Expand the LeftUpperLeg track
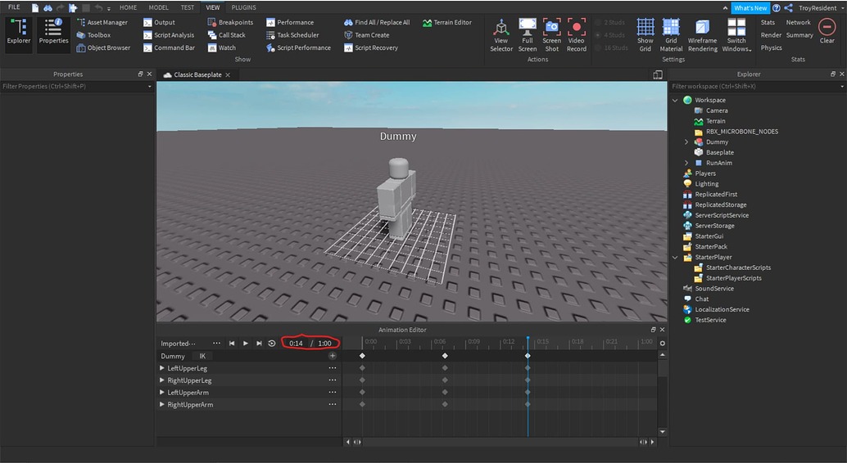The height and width of the screenshot is (463, 847). click(x=161, y=368)
